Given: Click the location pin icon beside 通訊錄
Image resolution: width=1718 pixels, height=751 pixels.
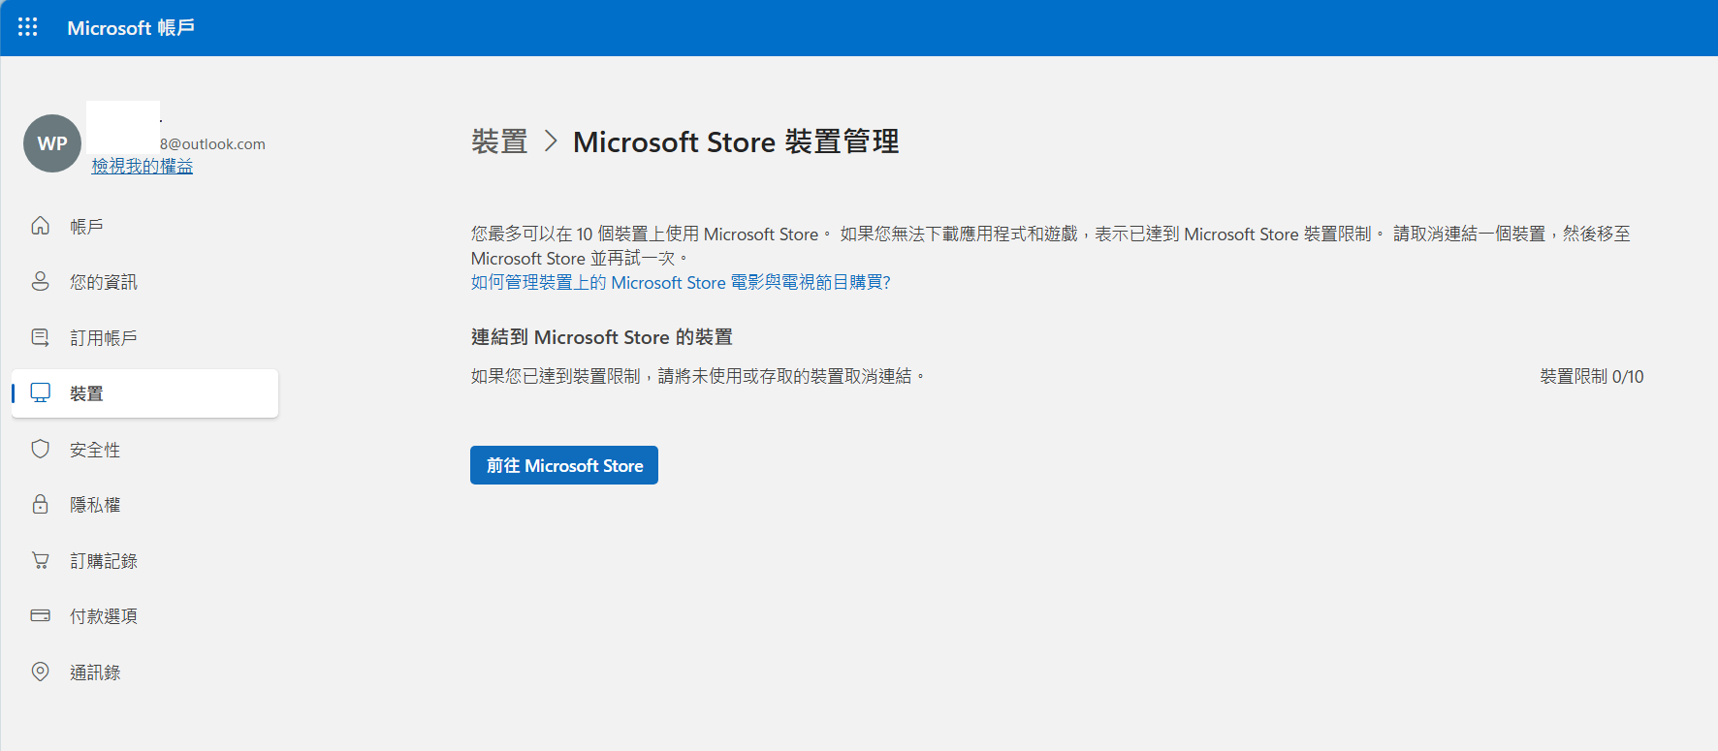Looking at the screenshot, I should tap(40, 672).
